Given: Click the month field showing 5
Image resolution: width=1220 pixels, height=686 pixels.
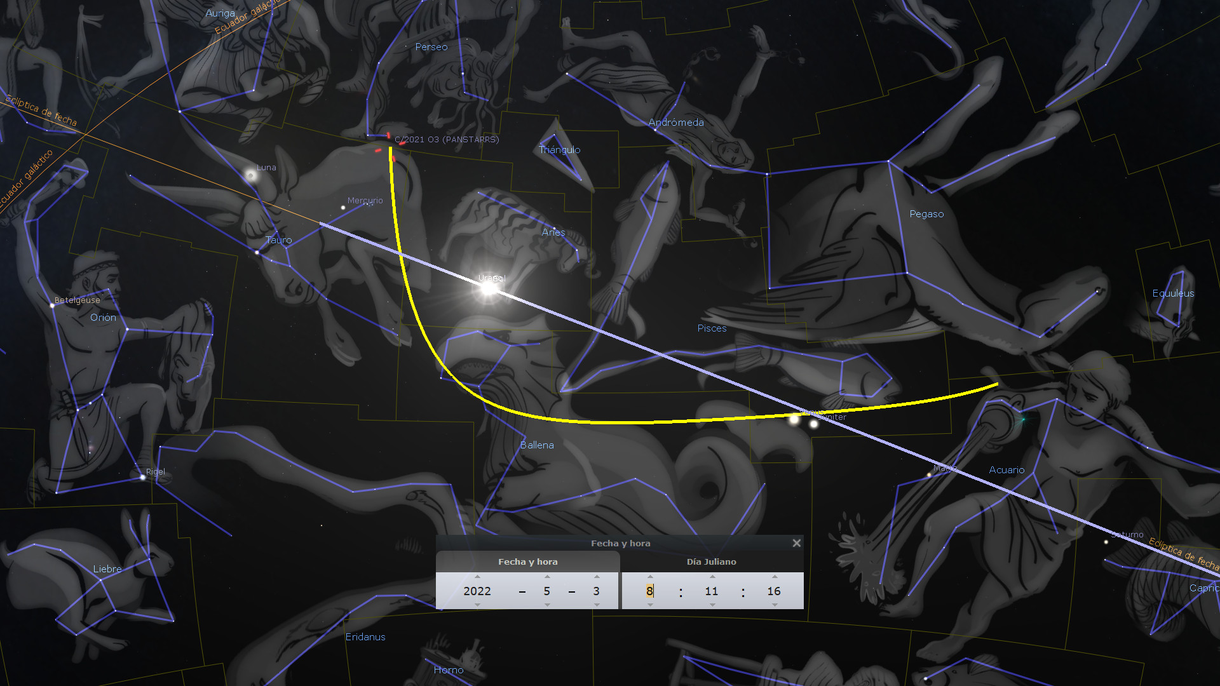Looking at the screenshot, I should [x=547, y=591].
